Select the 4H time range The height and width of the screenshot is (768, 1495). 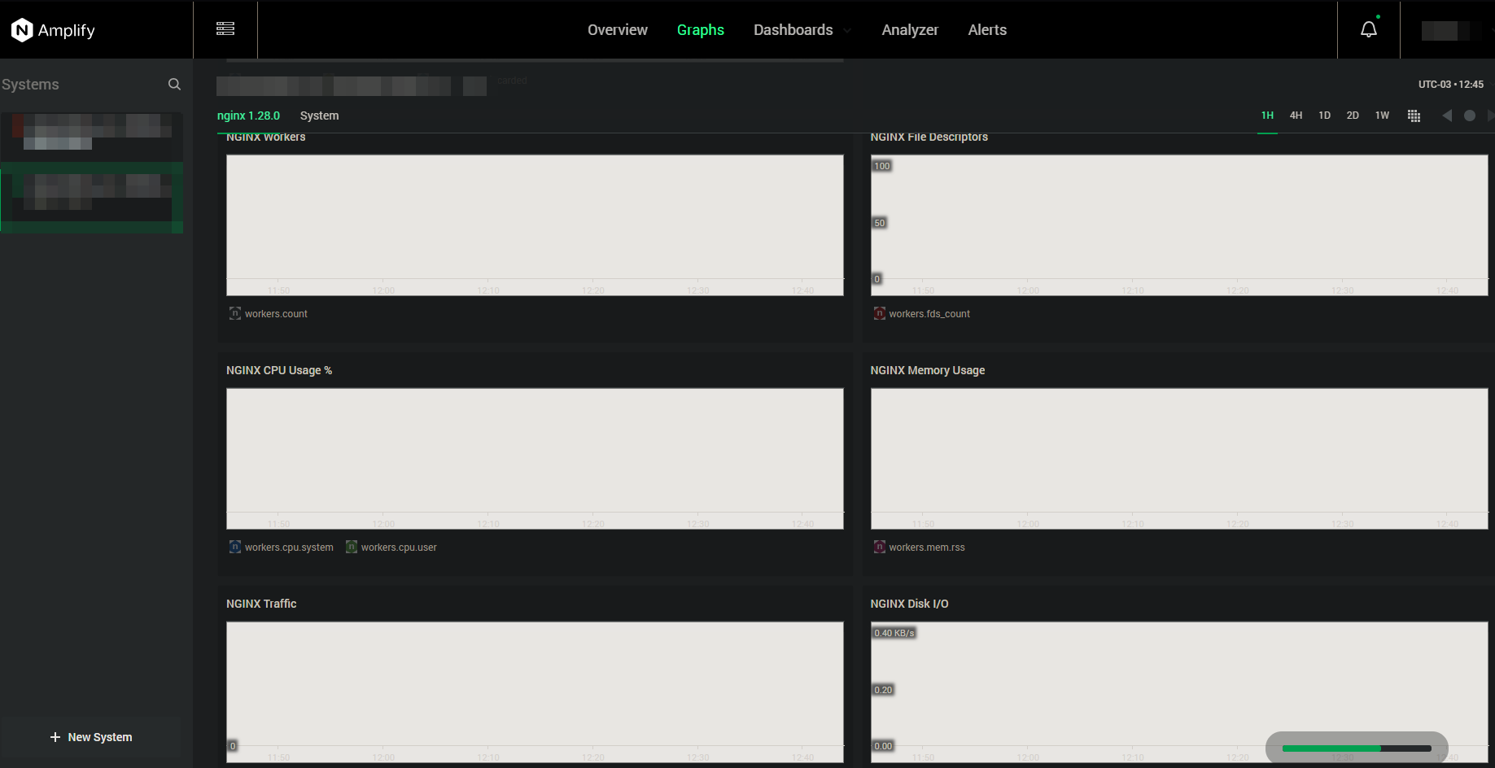pyautogui.click(x=1296, y=116)
